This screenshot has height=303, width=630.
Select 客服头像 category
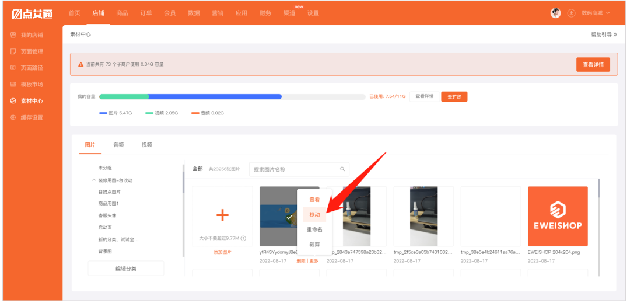107,215
